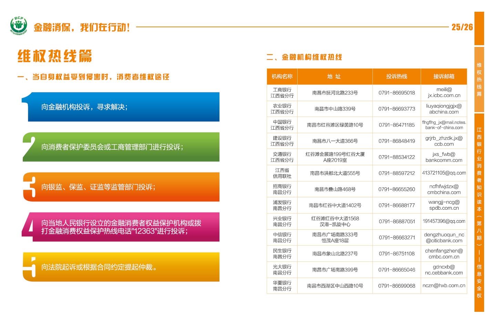The width and height of the screenshot is (491, 327).
Task: Click the "华夏银行 南昌分行" cell
Action: pyautogui.click(x=282, y=286)
